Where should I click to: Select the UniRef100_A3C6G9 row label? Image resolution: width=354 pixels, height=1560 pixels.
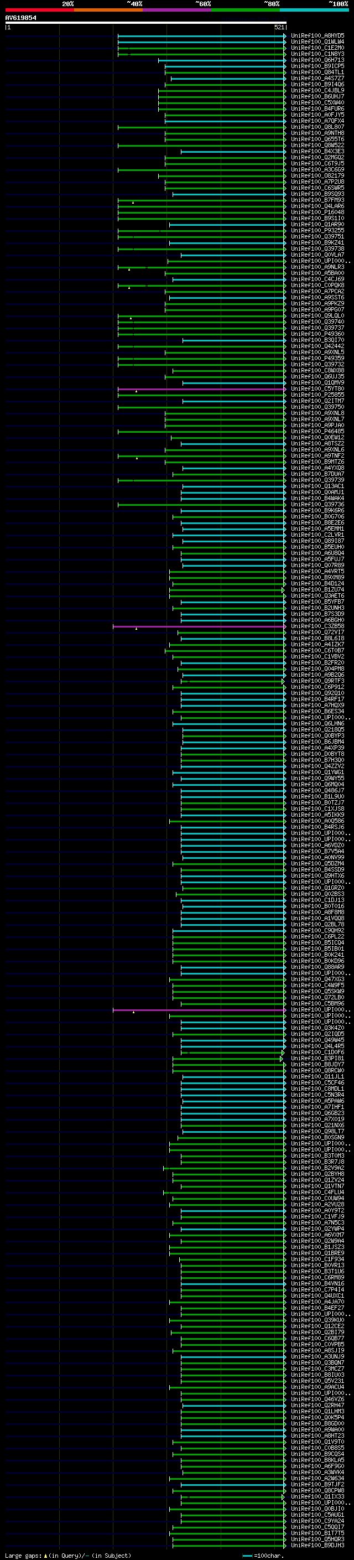317,169
